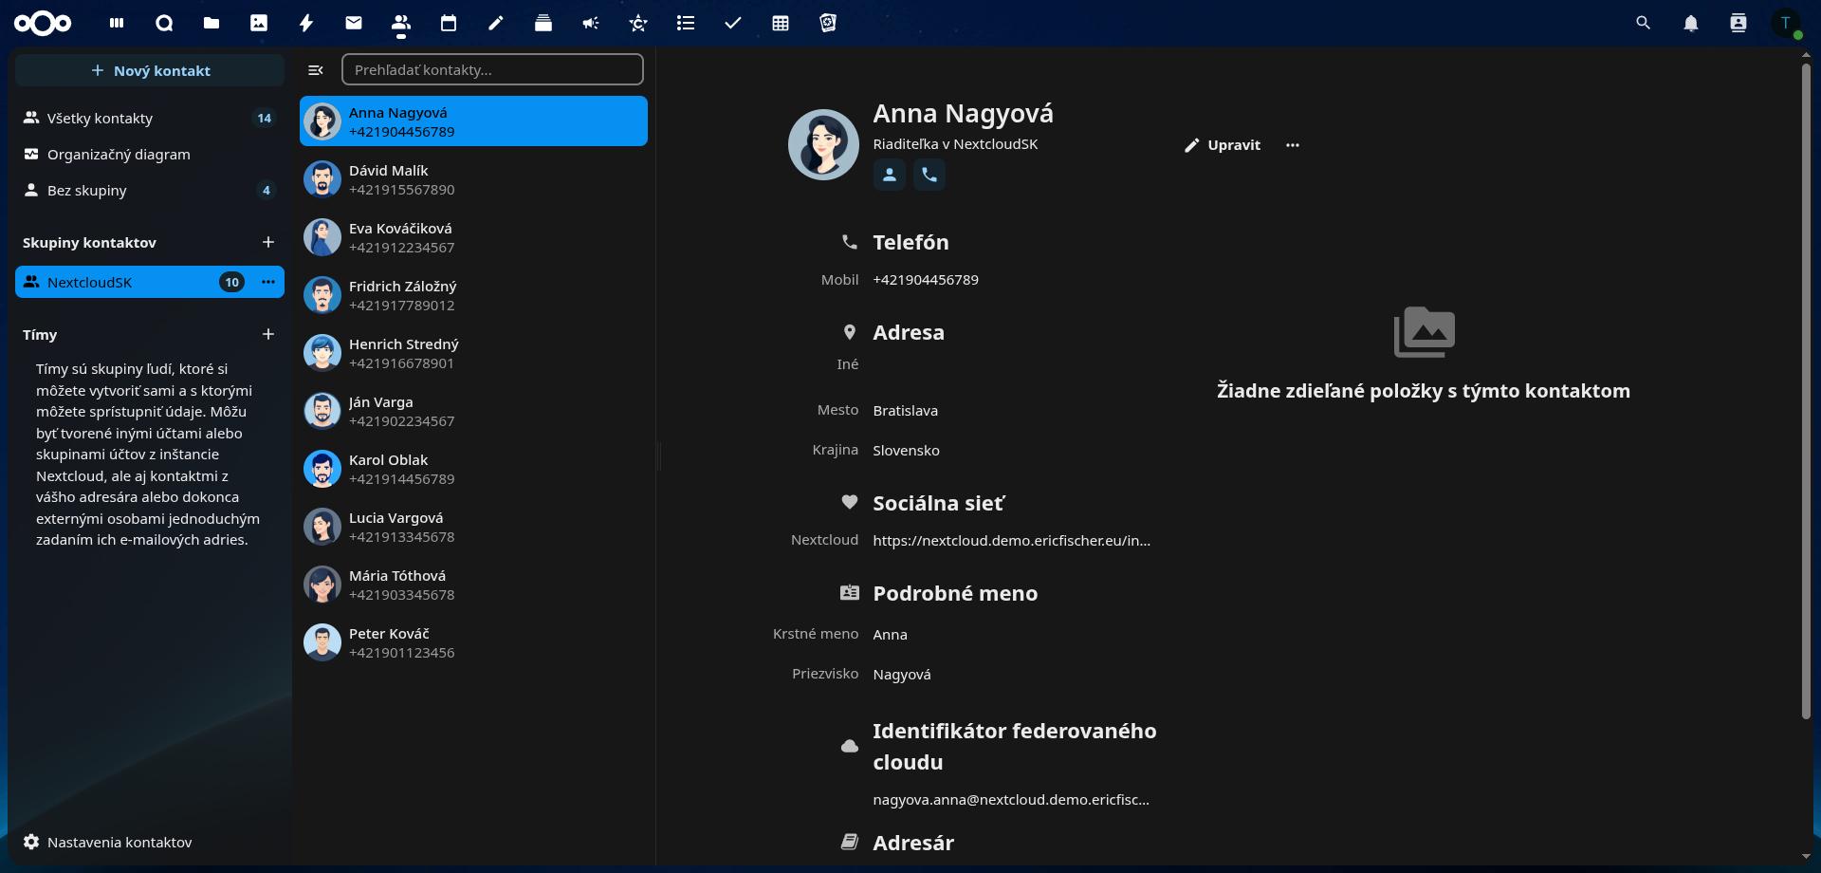
Task: Open the Dashboard app icon
Action: tap(117, 23)
